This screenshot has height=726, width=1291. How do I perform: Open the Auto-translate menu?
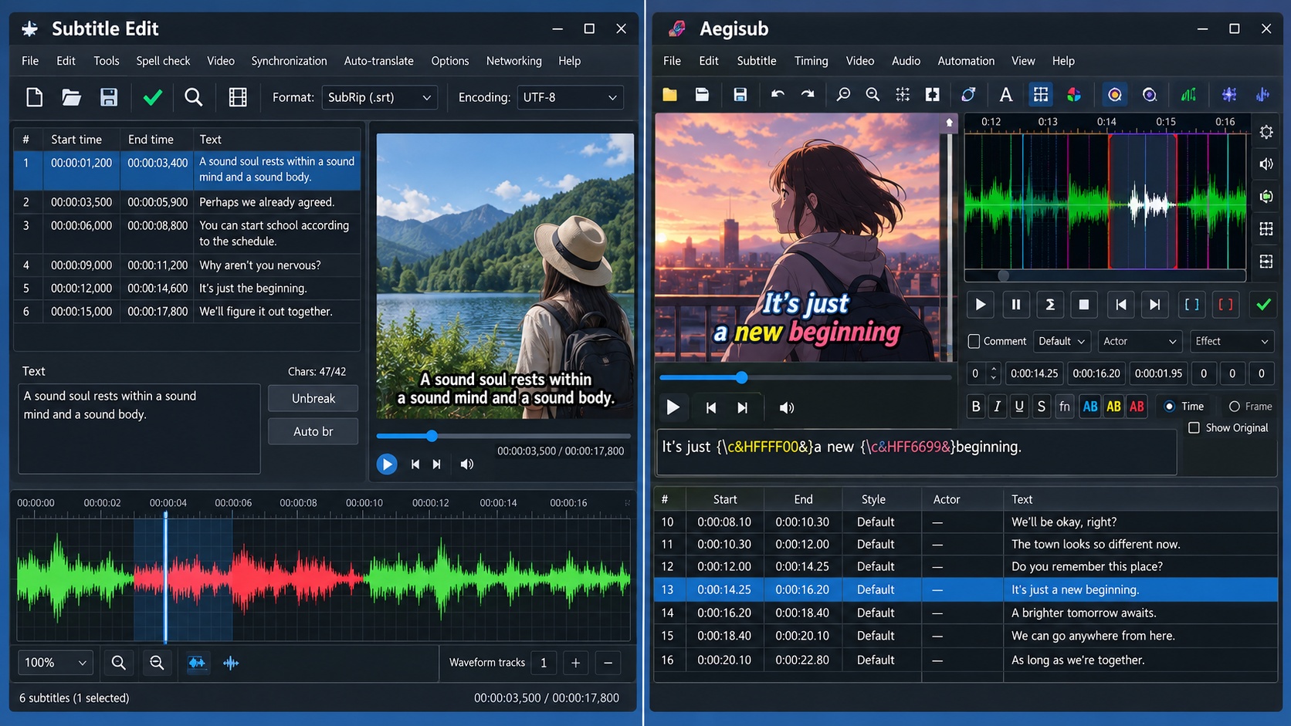[378, 61]
